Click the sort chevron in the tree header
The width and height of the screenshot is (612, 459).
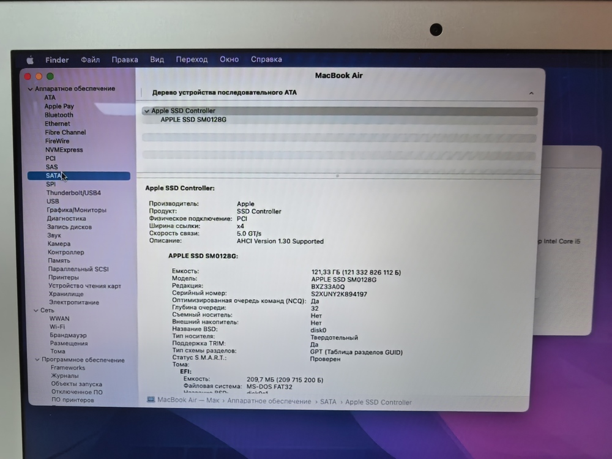point(531,93)
